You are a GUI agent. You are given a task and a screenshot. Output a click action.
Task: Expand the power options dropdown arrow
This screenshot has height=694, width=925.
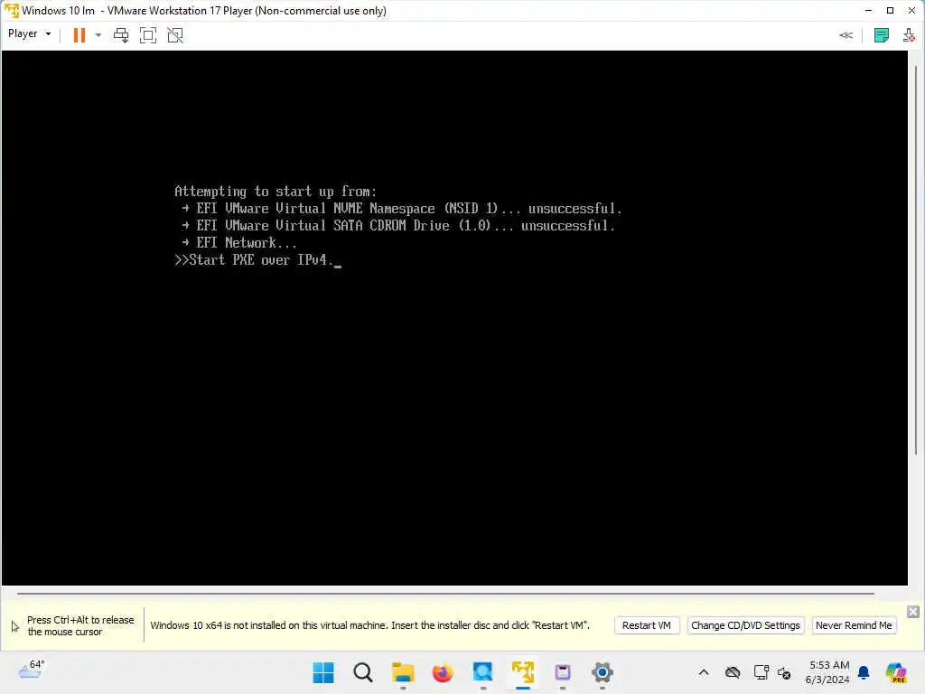point(98,35)
